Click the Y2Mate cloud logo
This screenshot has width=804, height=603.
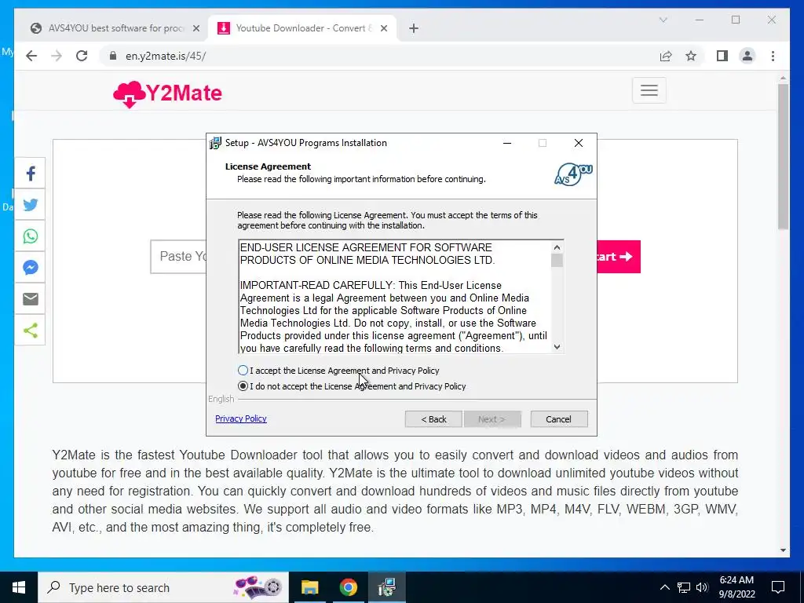pos(130,94)
